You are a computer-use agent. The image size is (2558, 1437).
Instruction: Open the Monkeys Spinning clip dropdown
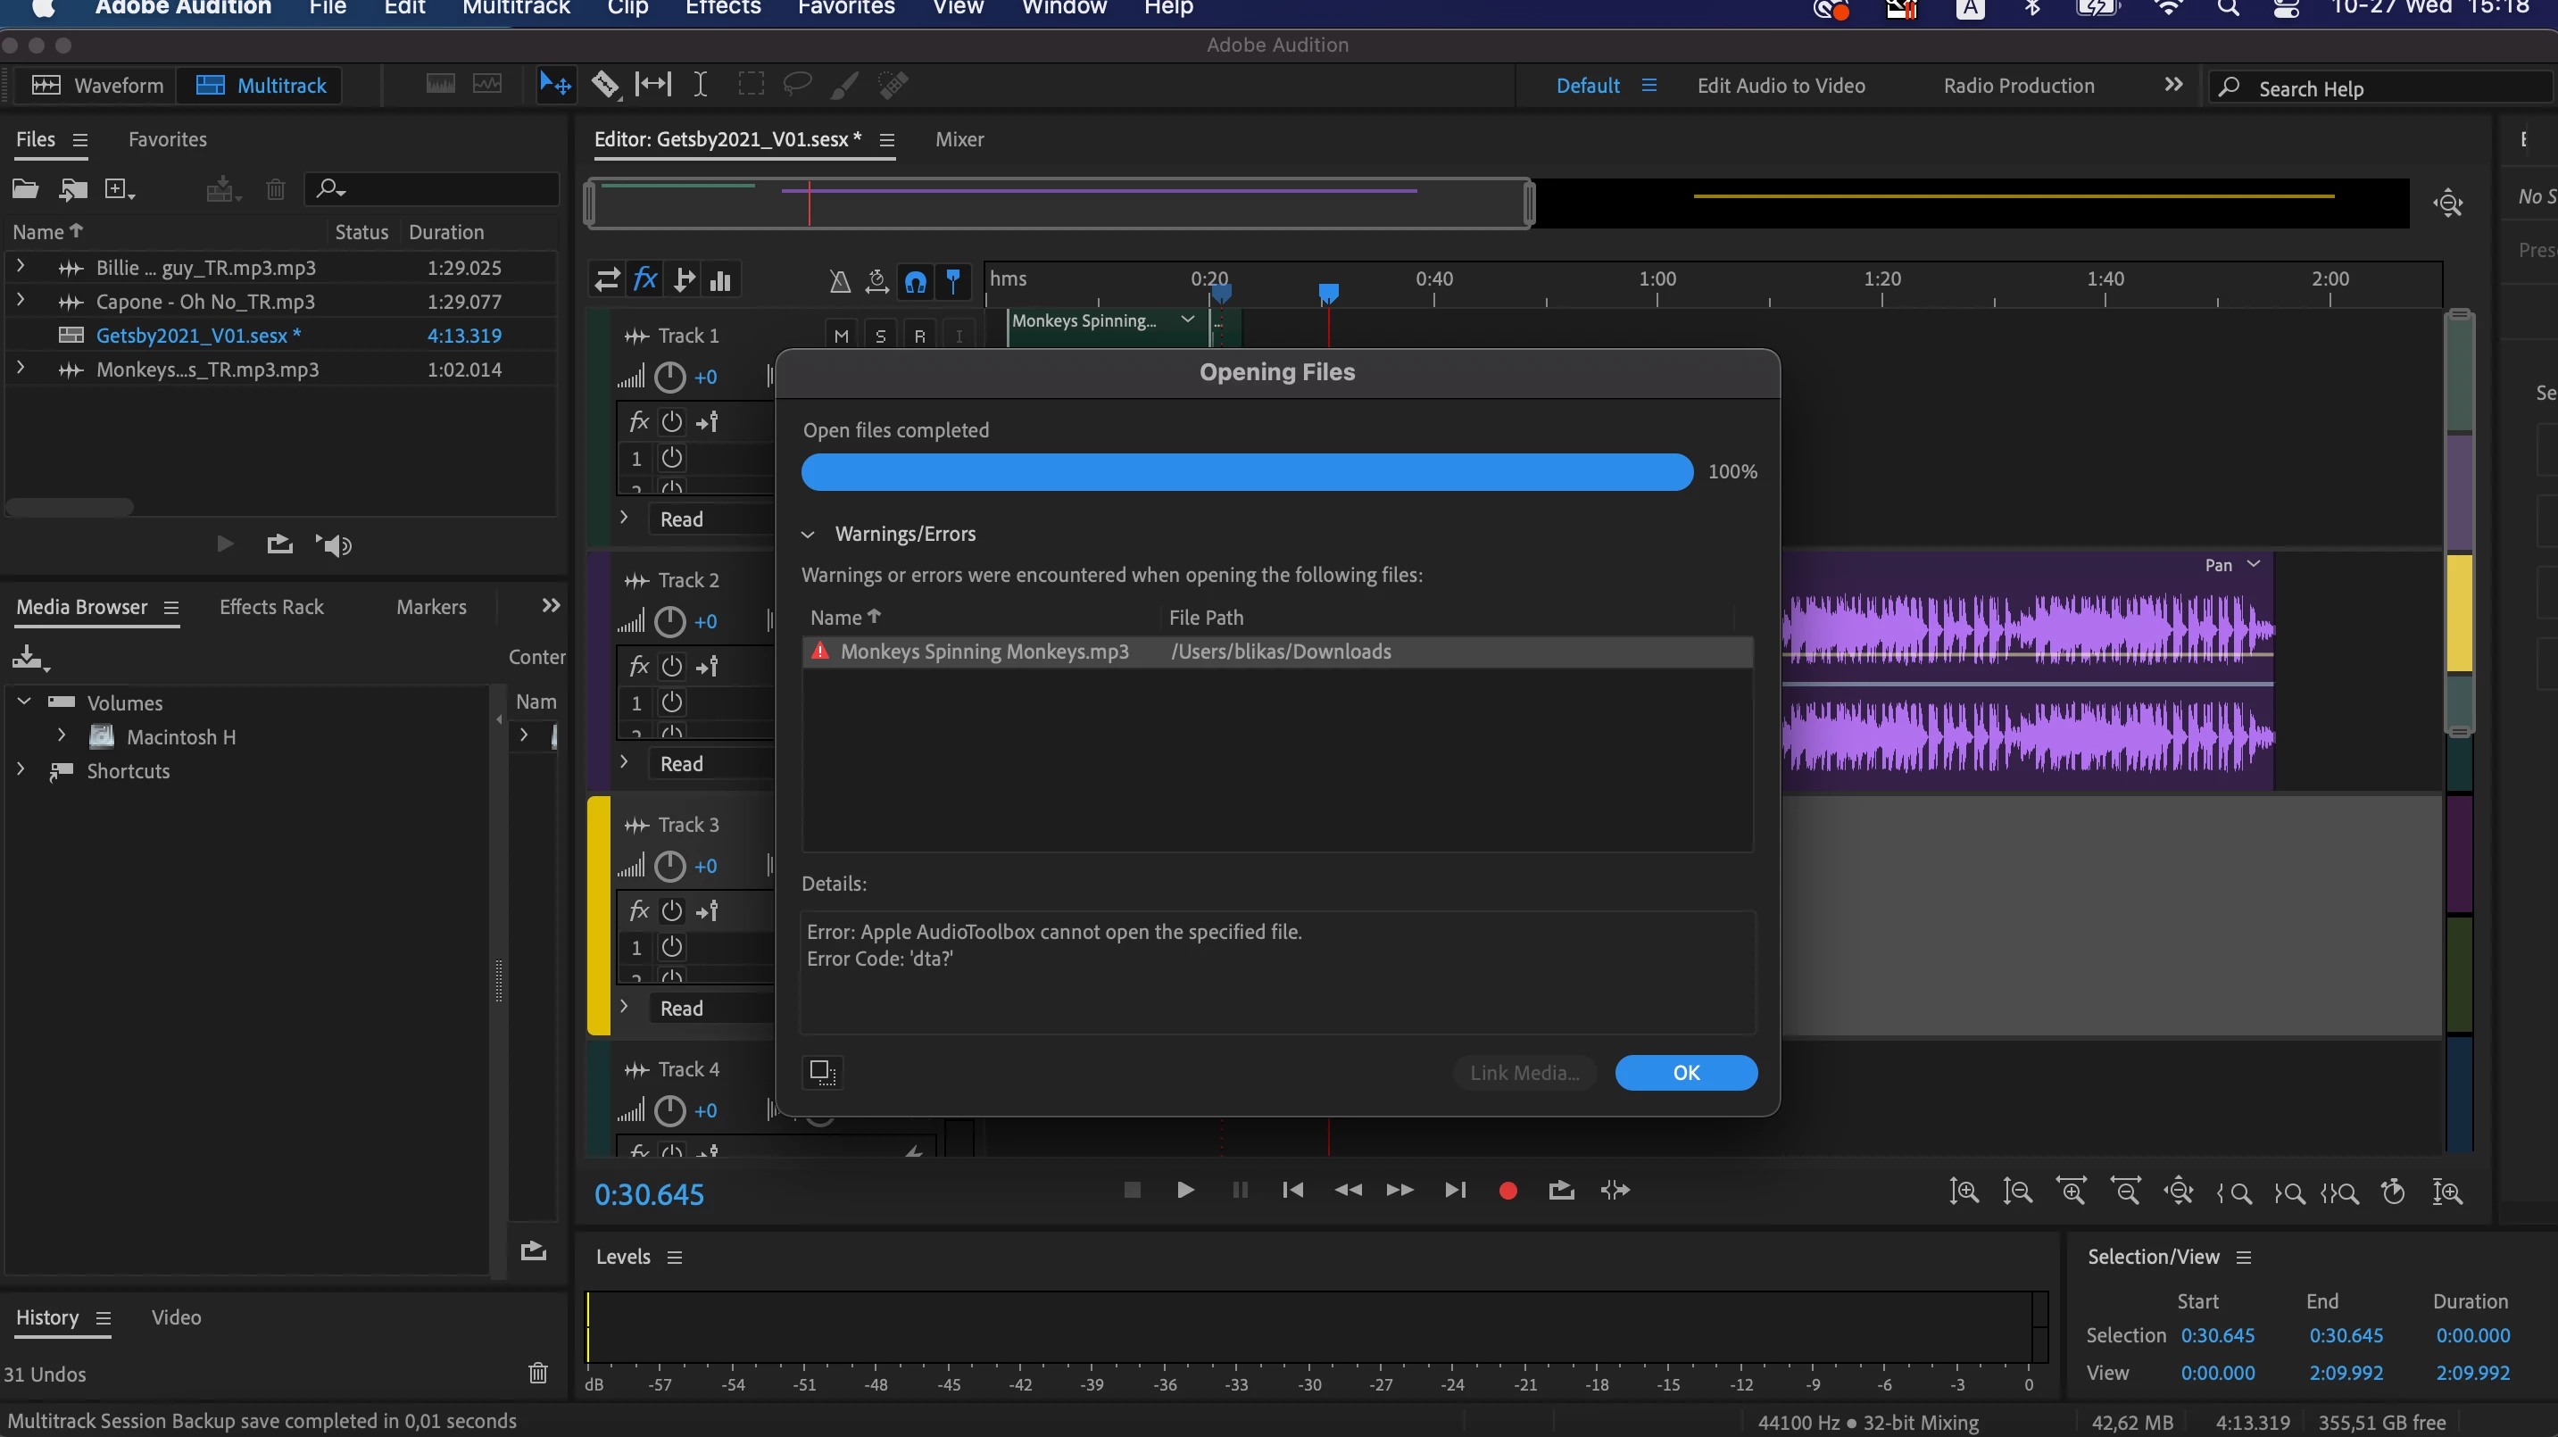(1187, 320)
